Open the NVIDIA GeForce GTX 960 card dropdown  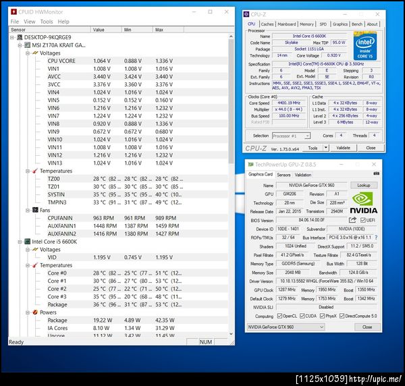[x=286, y=327]
